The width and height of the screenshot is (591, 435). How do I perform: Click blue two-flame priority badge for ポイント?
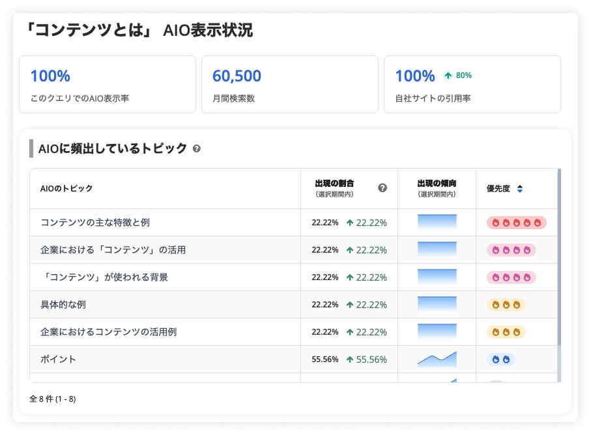pos(500,359)
